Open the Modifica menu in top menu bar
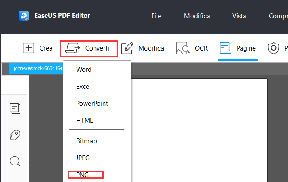Viewport: 288px width, 182px height. click(197, 16)
